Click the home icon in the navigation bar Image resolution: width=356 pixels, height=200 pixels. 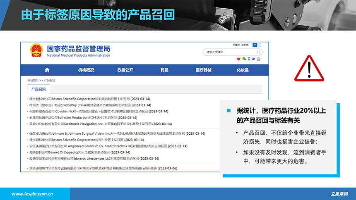click(47, 70)
